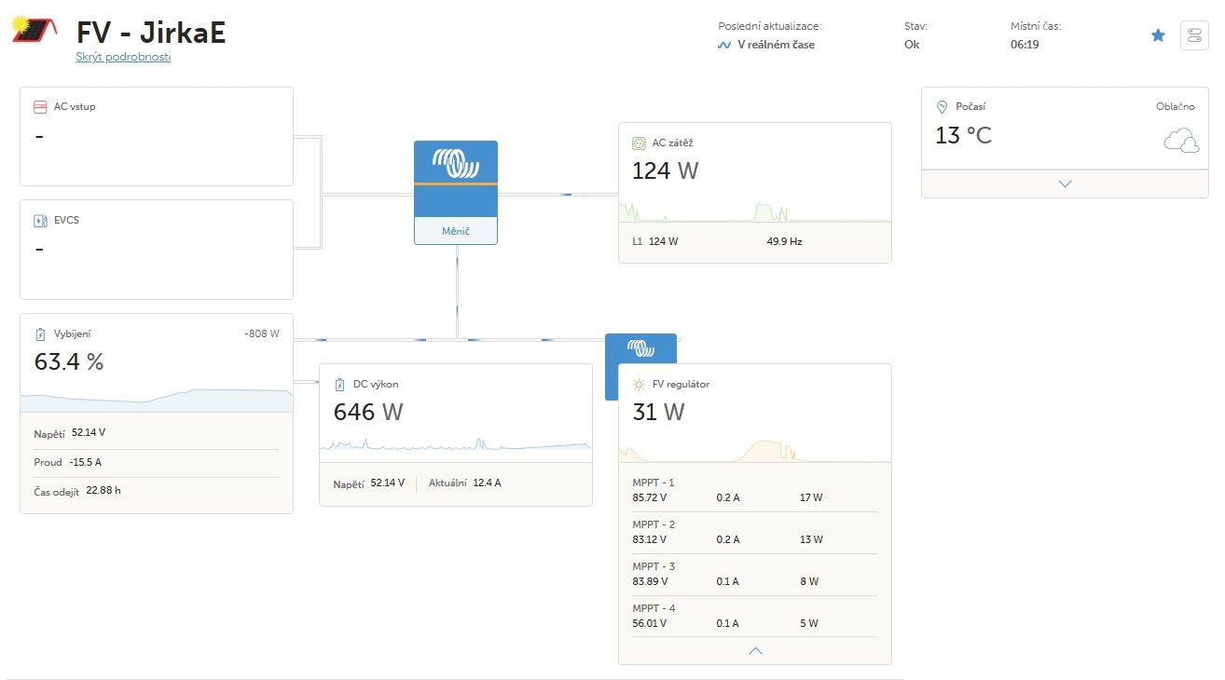
Task: Click the weather location pin icon
Action: click(942, 107)
